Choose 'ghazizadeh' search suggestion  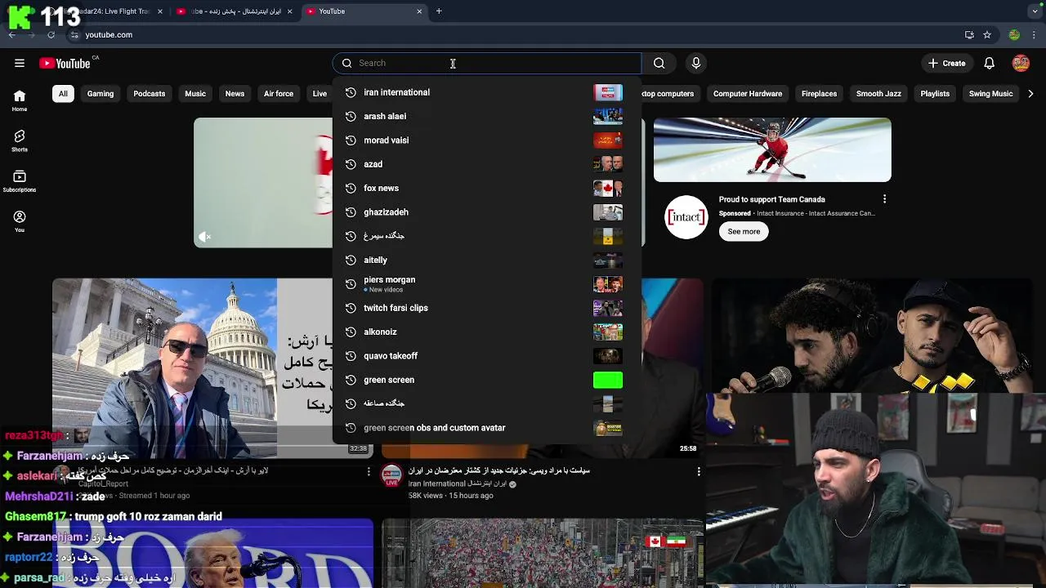[x=487, y=212]
